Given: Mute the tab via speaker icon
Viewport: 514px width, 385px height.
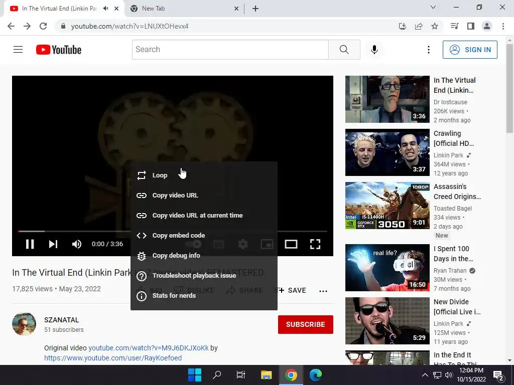Looking at the screenshot, I should tap(105, 9).
